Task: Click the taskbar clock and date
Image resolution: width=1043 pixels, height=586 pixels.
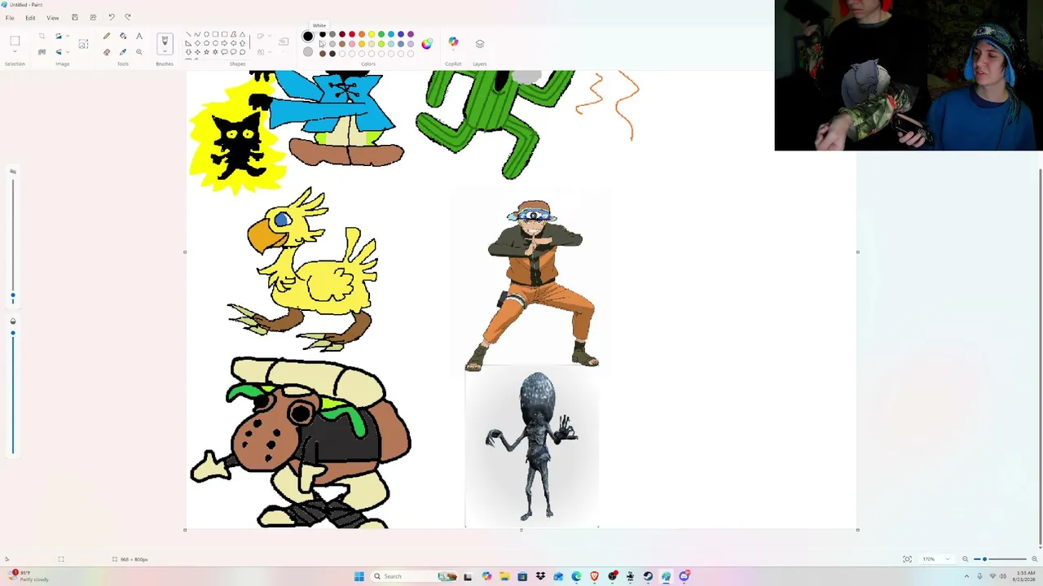Action: pyautogui.click(x=1023, y=576)
